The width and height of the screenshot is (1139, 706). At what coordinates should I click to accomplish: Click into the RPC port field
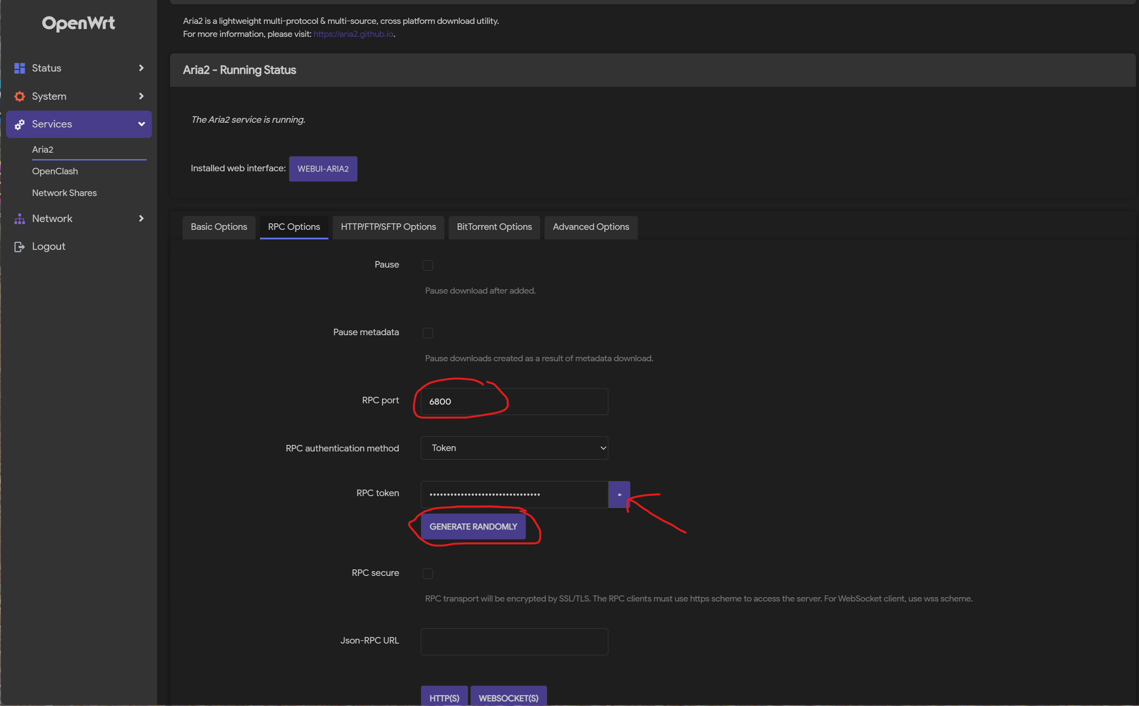click(x=514, y=402)
